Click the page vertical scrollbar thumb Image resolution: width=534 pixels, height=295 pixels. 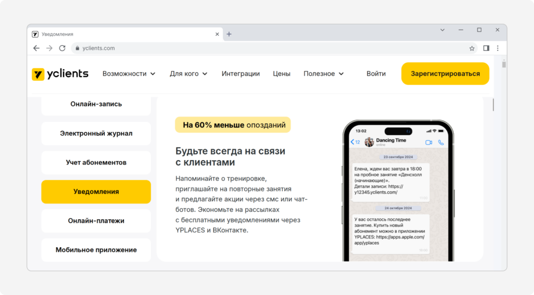[x=504, y=64]
